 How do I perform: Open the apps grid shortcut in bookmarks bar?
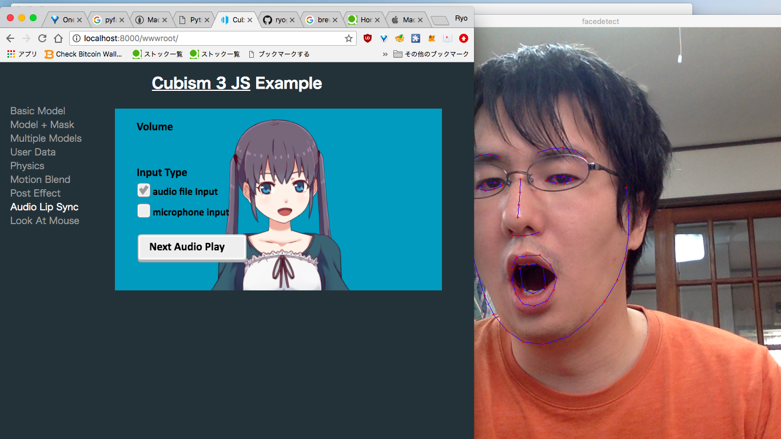[11, 54]
